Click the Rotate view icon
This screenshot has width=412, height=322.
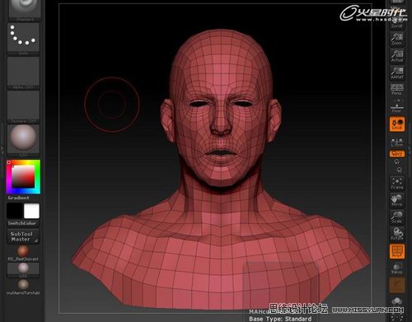(397, 234)
